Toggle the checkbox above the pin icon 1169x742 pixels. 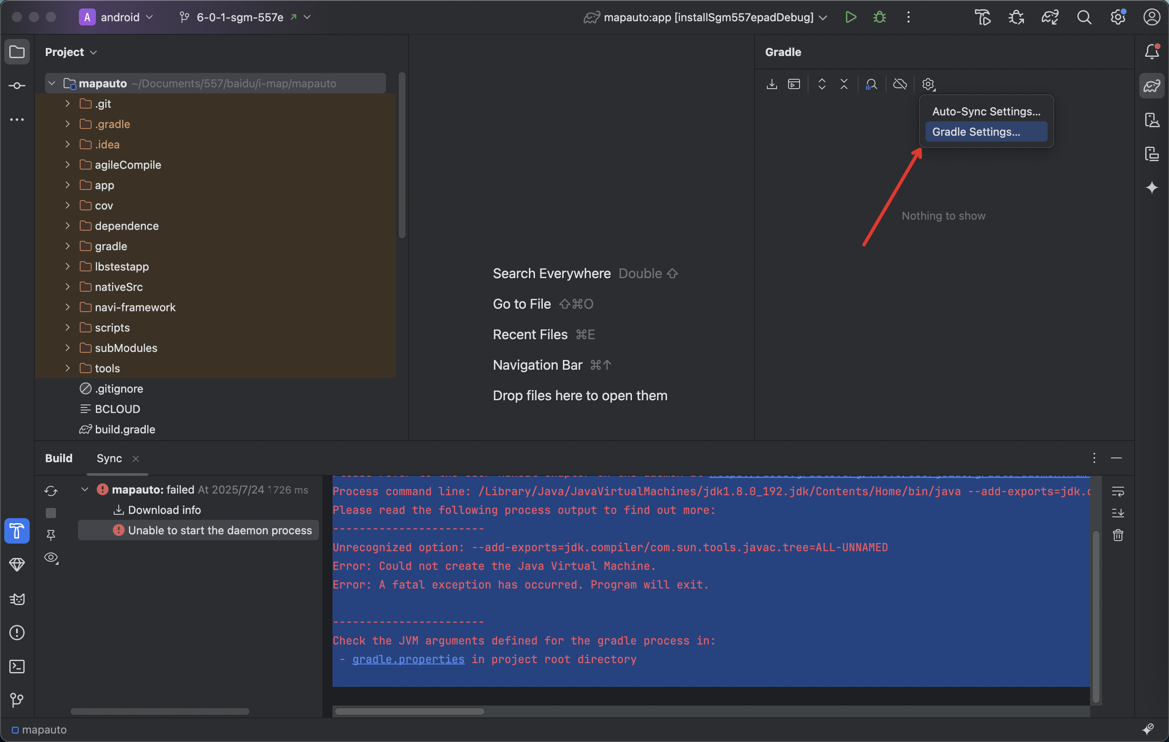click(51, 513)
